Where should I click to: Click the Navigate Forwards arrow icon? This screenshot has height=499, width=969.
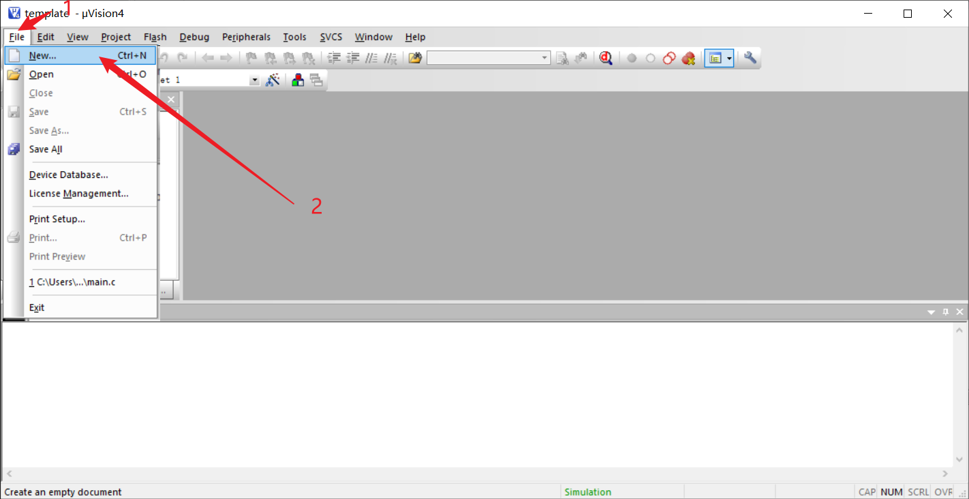(226, 58)
